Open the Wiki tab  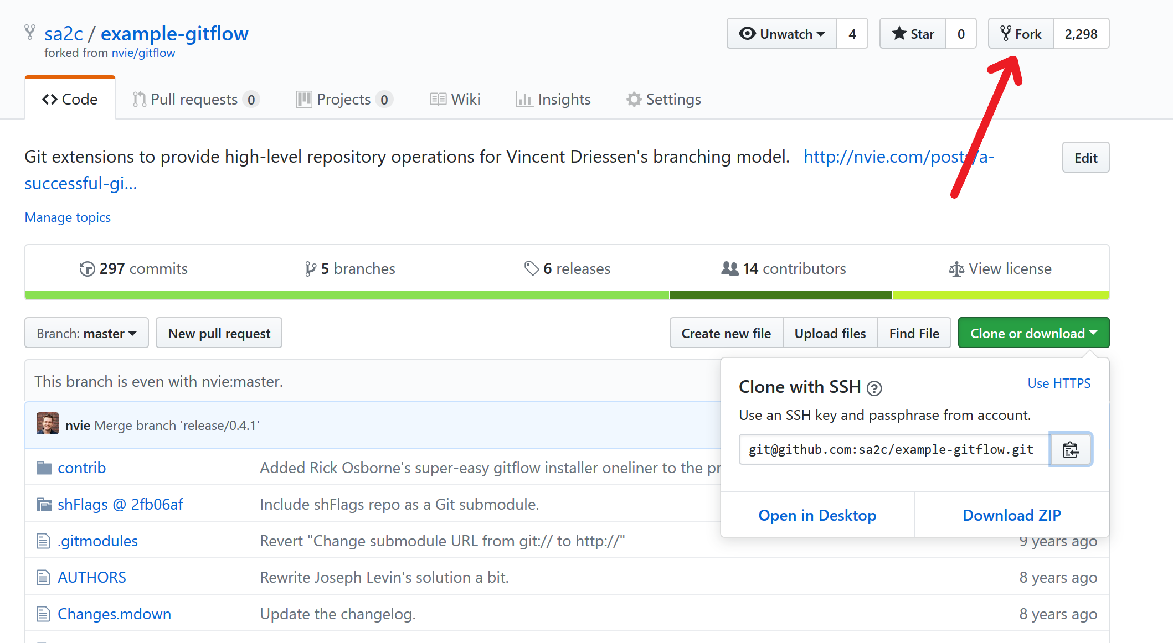tap(455, 99)
